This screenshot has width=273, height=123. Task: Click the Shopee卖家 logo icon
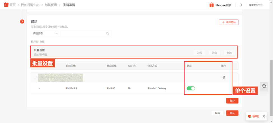tap(212, 5)
